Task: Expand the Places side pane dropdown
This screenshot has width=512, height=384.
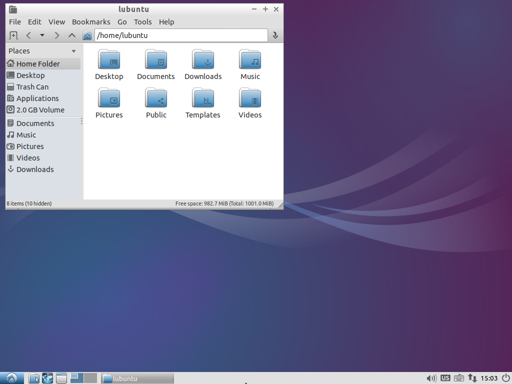Action: pos(74,51)
